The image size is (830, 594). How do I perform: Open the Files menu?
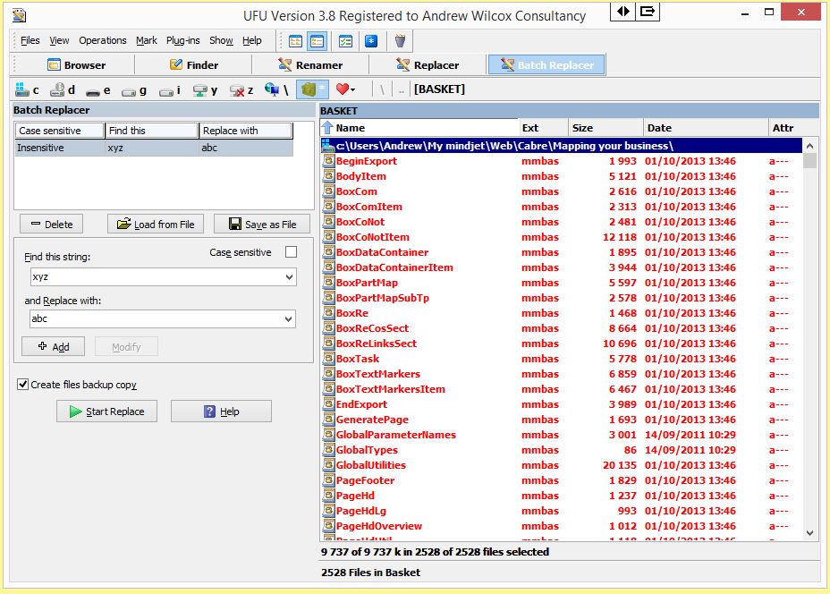30,41
